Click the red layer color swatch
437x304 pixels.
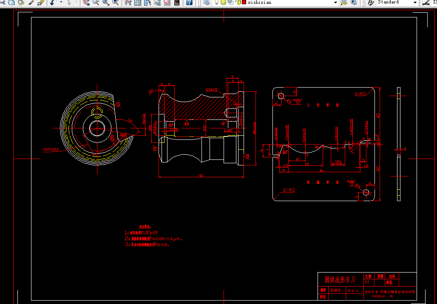(244, 2)
